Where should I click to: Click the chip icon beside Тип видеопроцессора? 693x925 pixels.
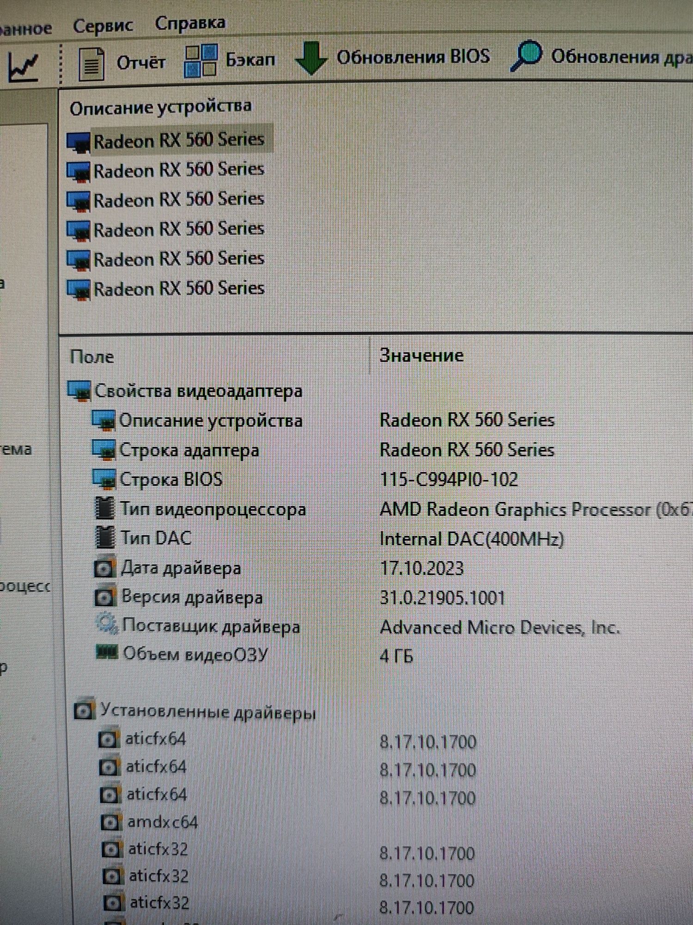[x=104, y=508]
